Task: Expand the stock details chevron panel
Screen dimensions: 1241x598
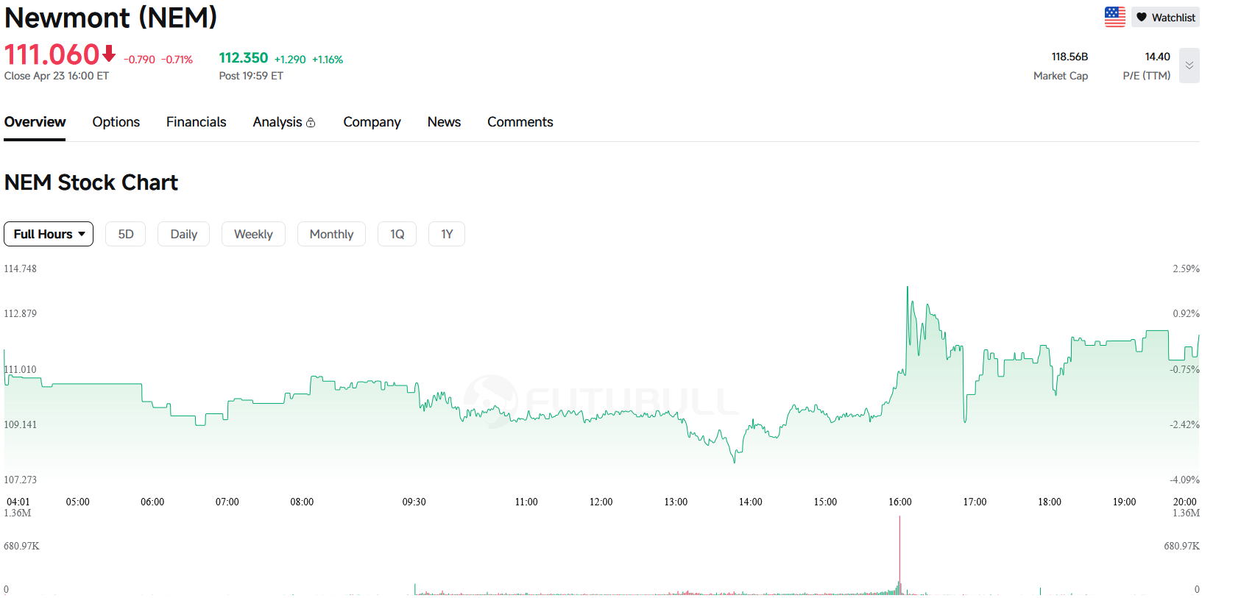Action: [x=1189, y=65]
